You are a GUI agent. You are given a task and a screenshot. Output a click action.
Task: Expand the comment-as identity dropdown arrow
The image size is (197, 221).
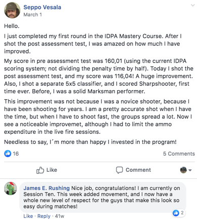click(x=190, y=170)
